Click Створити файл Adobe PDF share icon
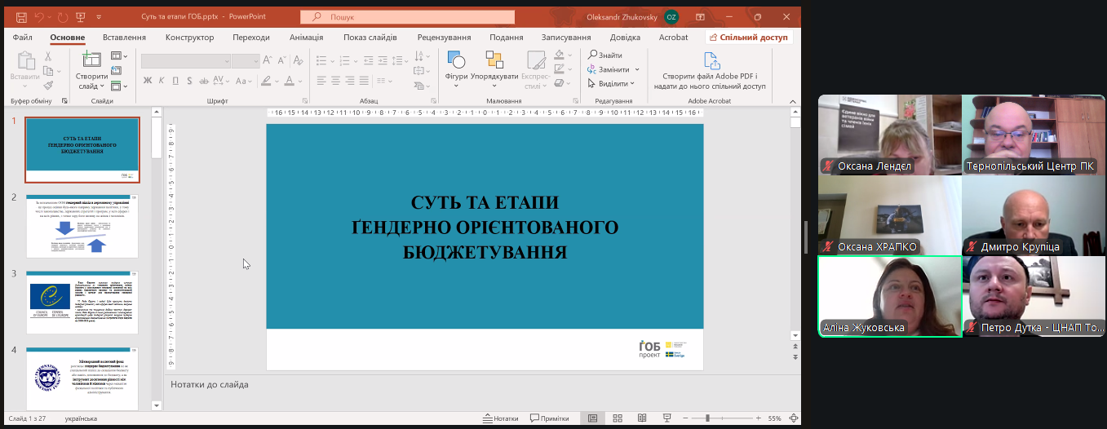 (x=712, y=61)
